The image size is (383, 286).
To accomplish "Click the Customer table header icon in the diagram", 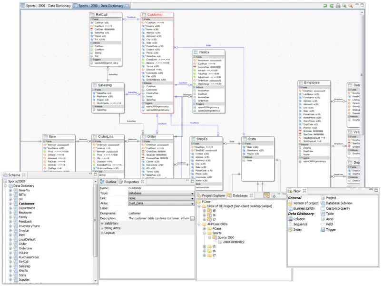I will (144, 15).
